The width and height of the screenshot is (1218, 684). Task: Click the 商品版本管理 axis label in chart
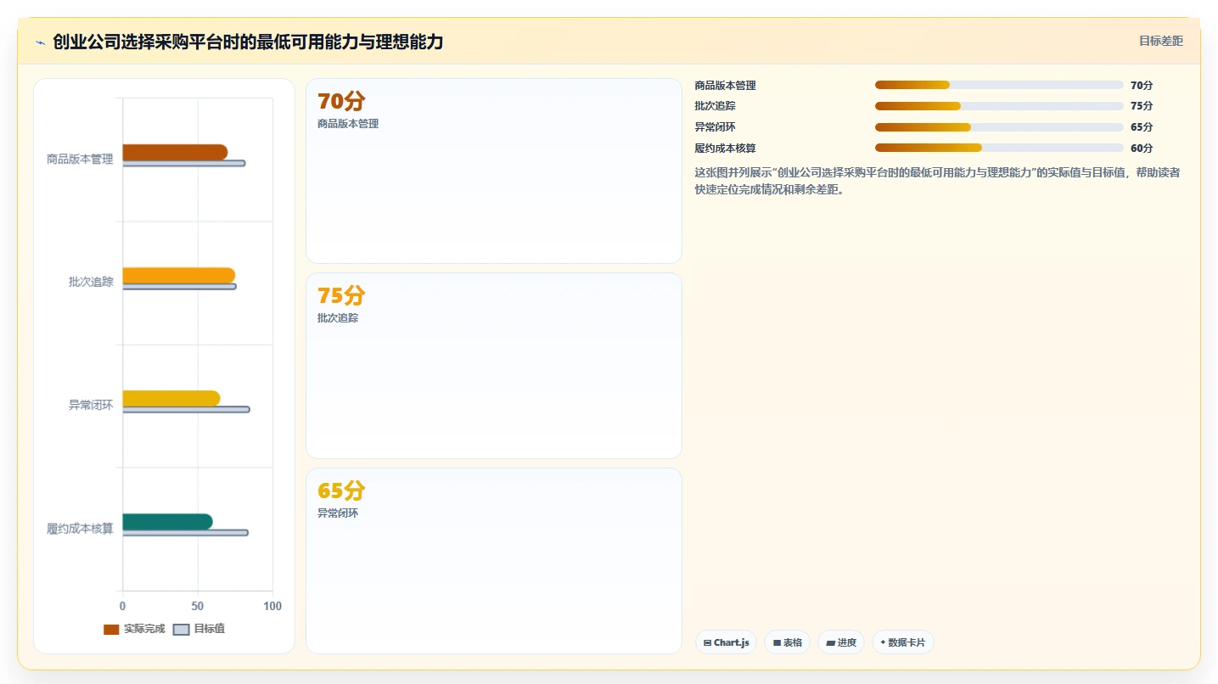click(80, 159)
